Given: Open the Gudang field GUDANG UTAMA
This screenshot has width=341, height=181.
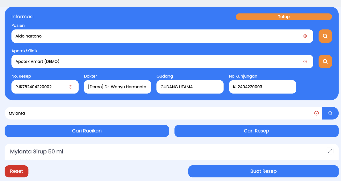Looking at the screenshot, I should click(x=190, y=87).
